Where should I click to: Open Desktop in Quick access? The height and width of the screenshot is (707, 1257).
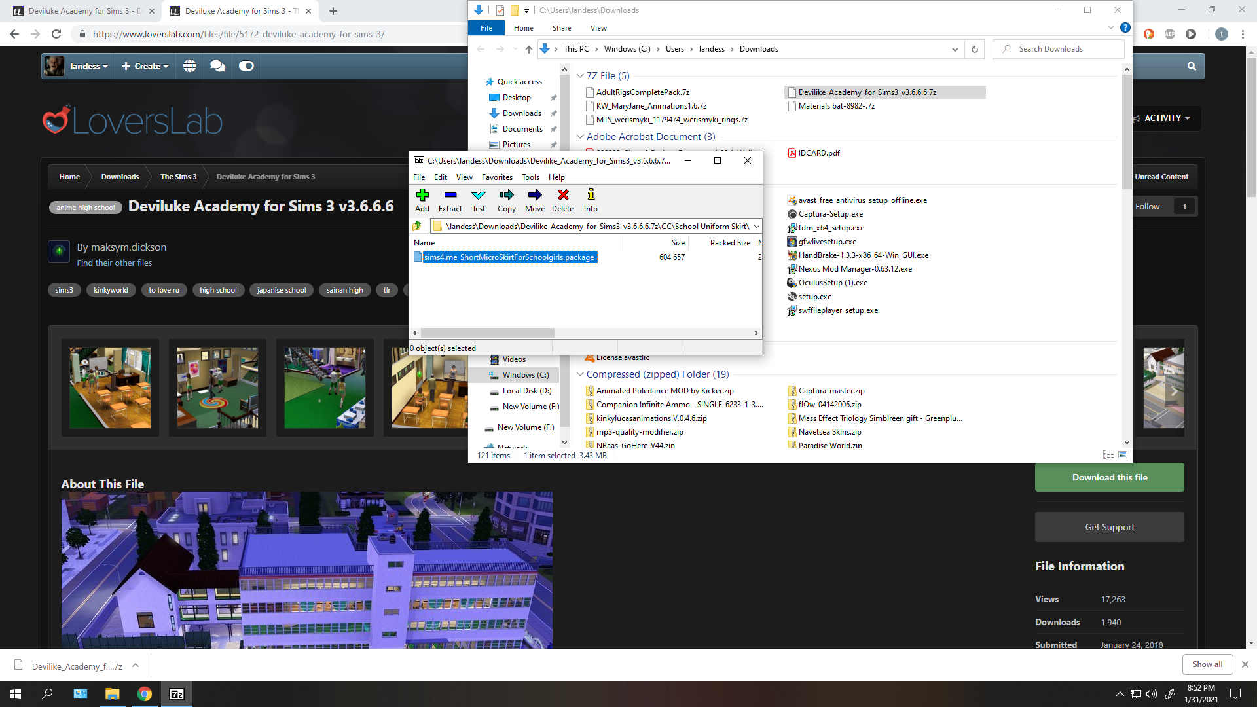click(x=517, y=98)
